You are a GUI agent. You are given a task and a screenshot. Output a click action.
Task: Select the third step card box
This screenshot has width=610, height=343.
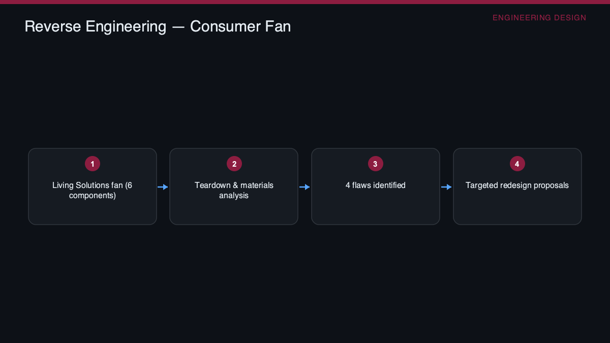pos(376,186)
